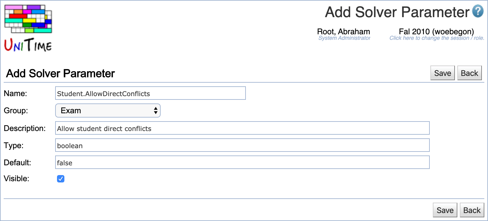Click the user name Root, Abraham
Image resolution: width=488 pixels, height=221 pixels.
(343, 32)
